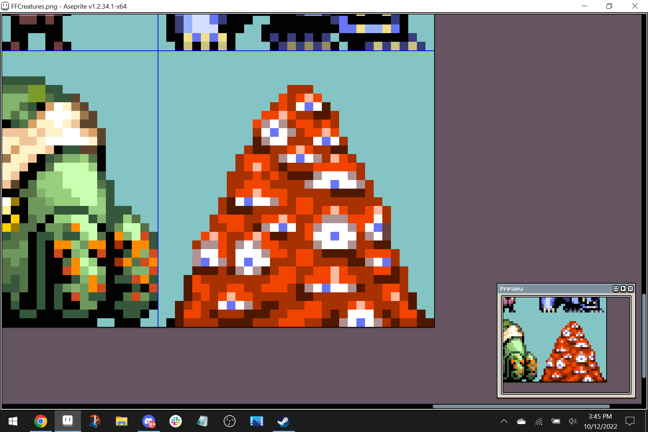Open Windows Start menu
Image resolution: width=648 pixels, height=432 pixels.
[13, 421]
